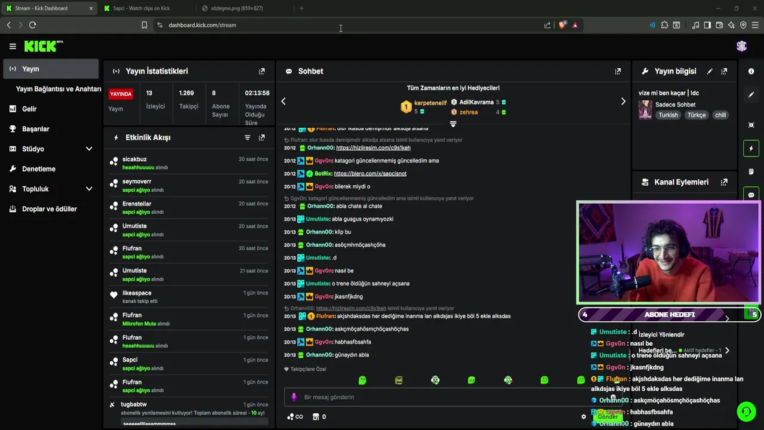764x430 pixels.
Task: Open Orhann00's hizliresim.com link
Action: (373, 148)
